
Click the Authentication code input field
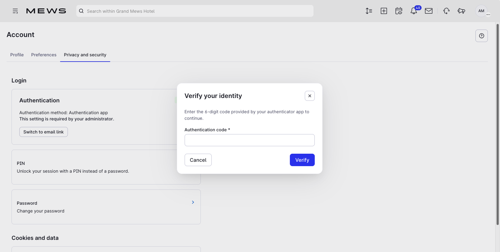[250, 140]
